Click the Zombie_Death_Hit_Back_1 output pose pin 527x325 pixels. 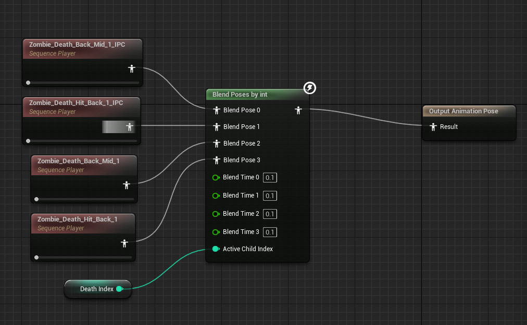124,243
